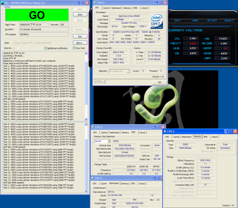This screenshot has height=208, width=238.
Task: Click the CPU Speed field showing 4504MHz
Action: [44, 34]
